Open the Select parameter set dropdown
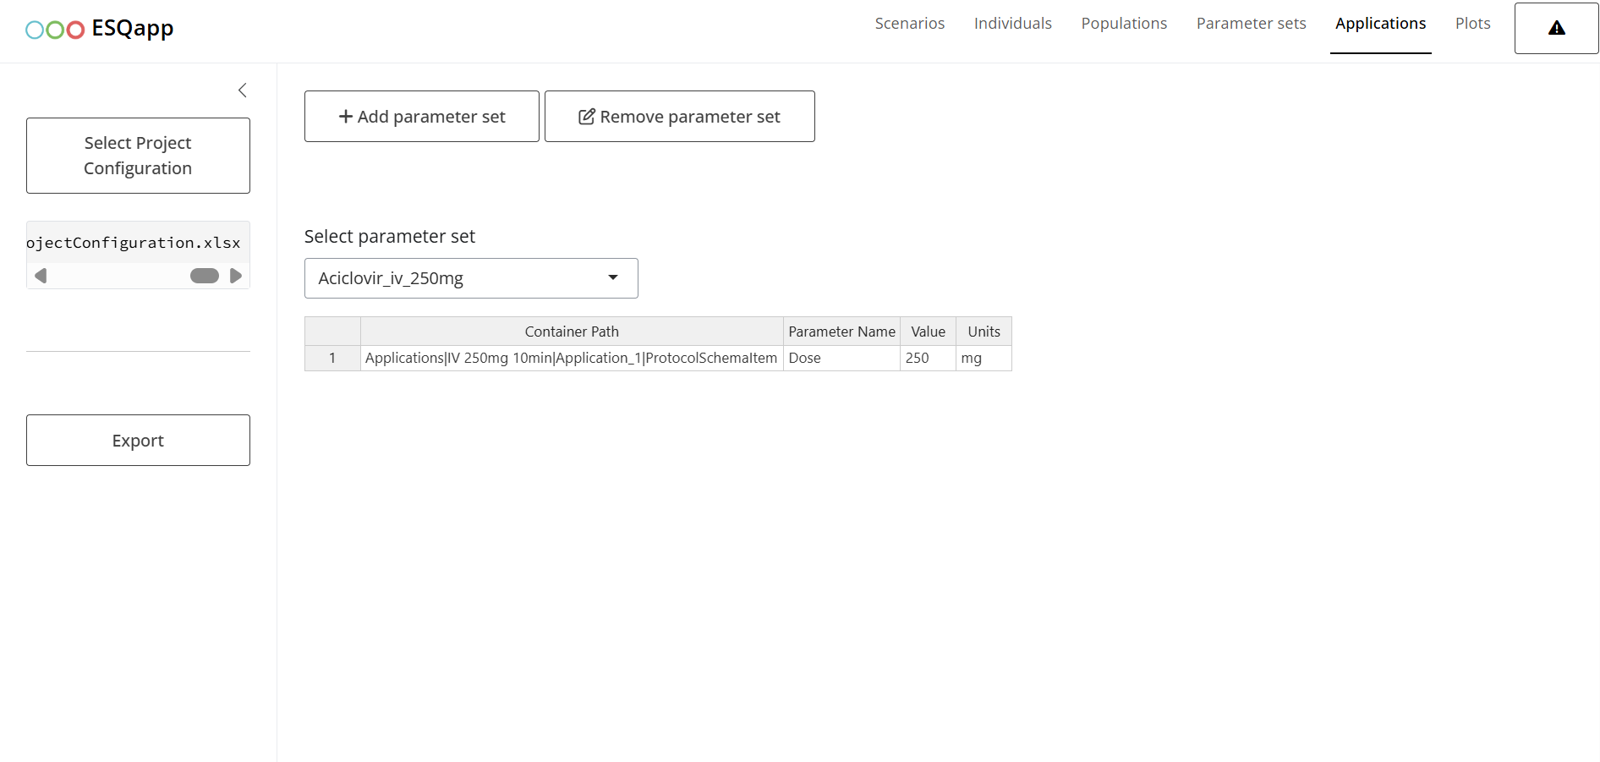The height and width of the screenshot is (762, 1600). point(471,278)
